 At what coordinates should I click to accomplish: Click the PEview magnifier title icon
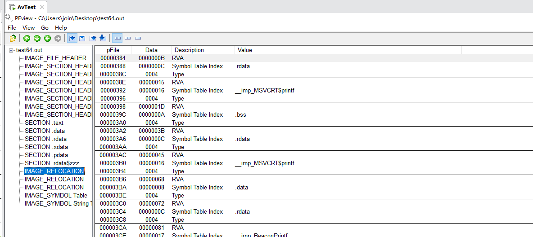click(9, 18)
